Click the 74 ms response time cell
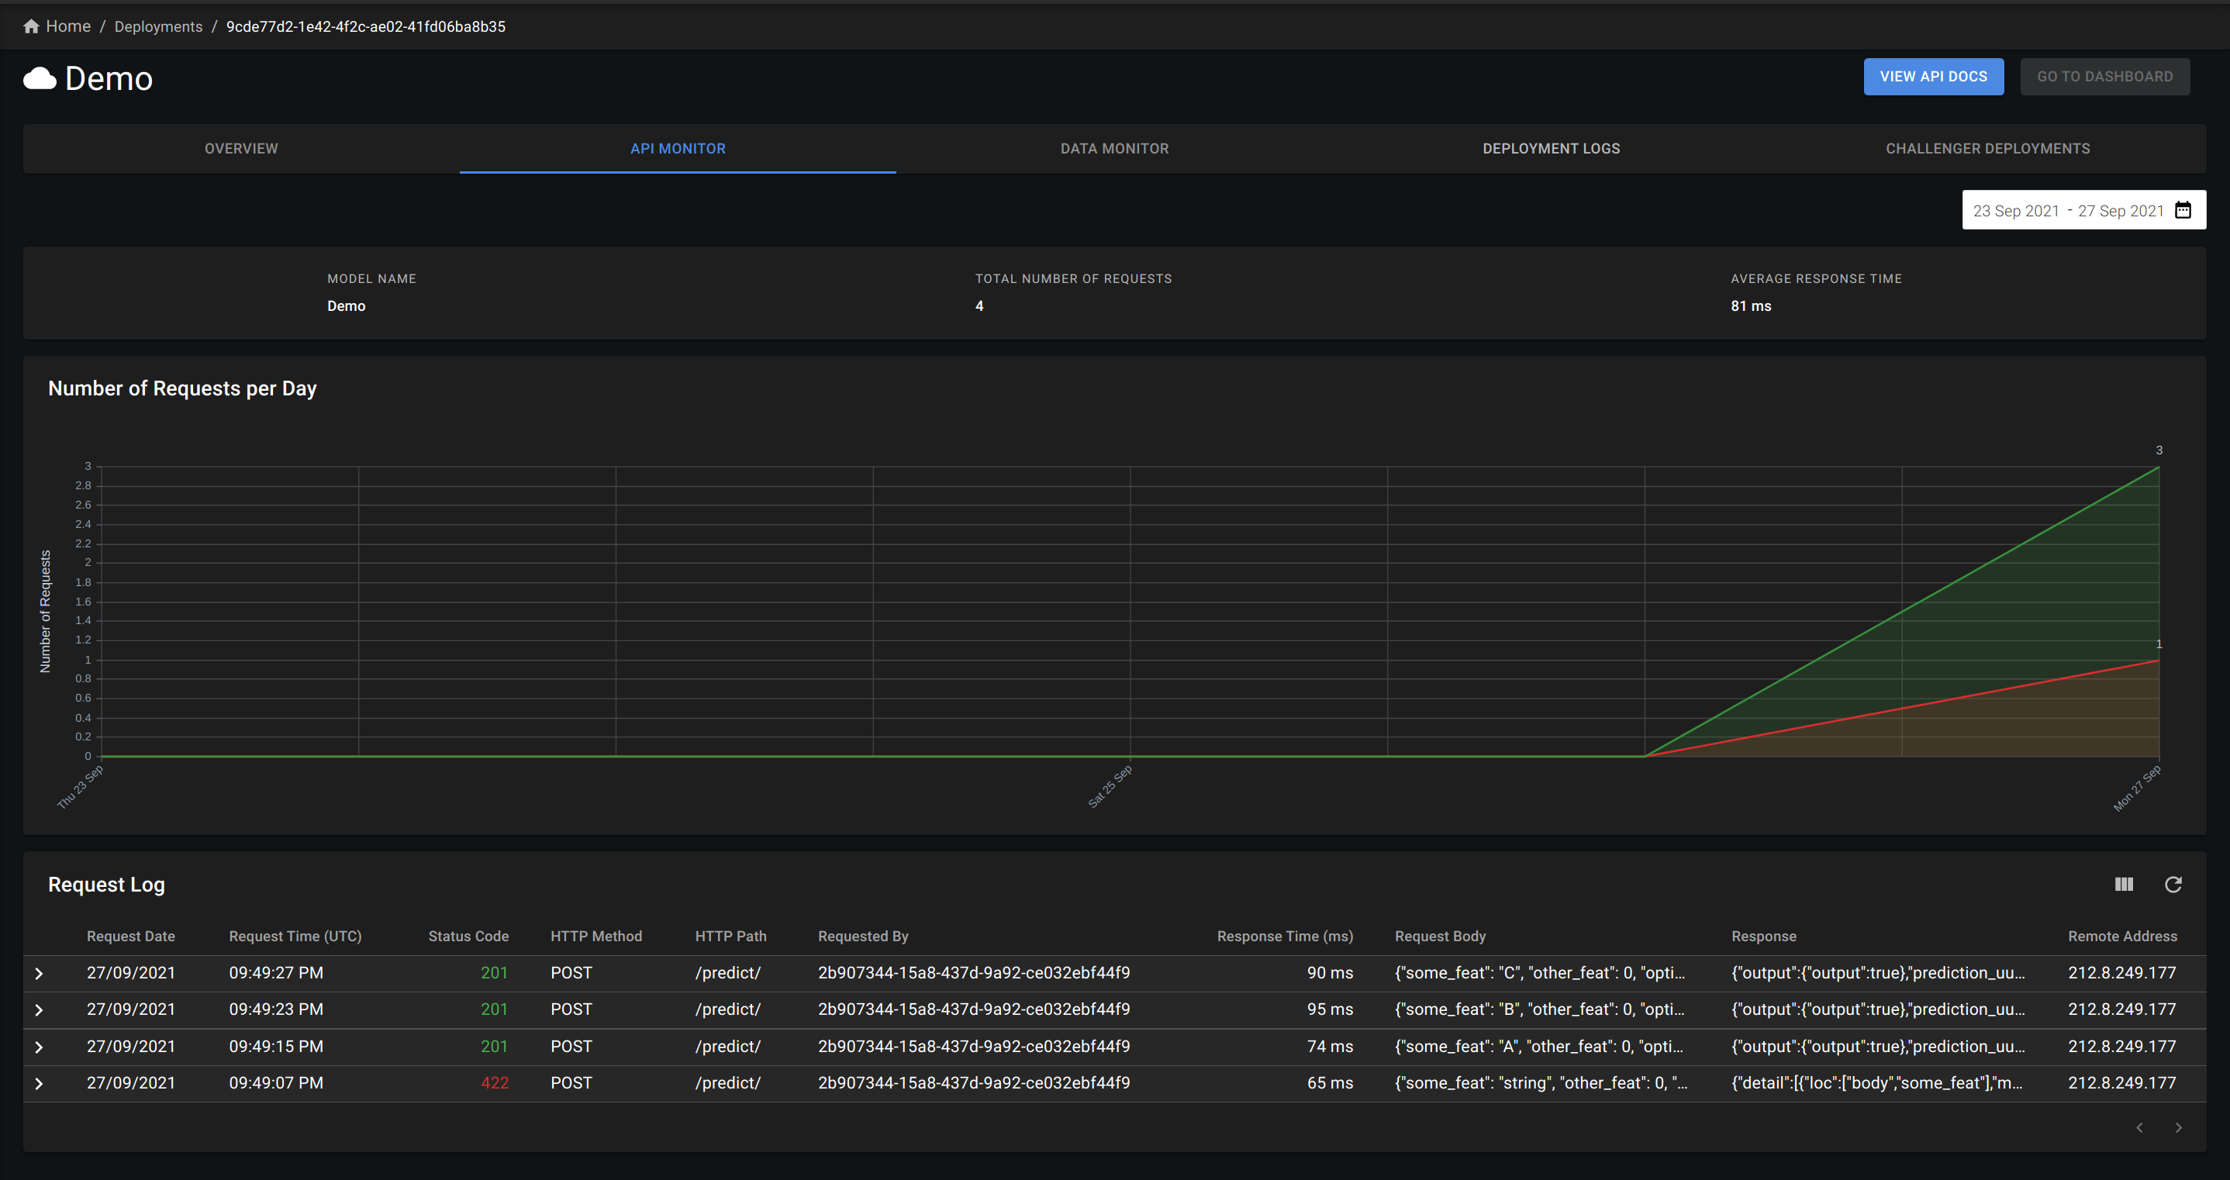The width and height of the screenshot is (2230, 1180). [1330, 1047]
